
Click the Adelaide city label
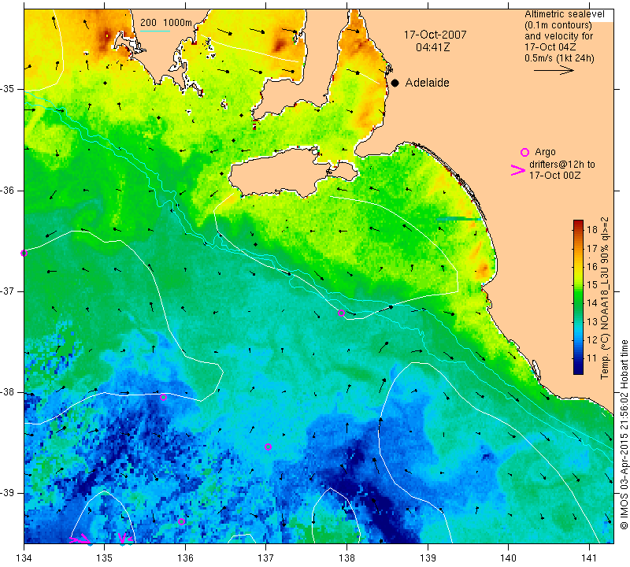427,83
